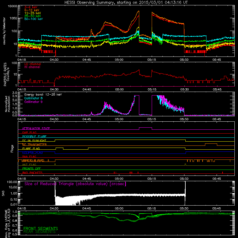
Task: Select the 3-6 keV legend label
Action: tap(31, 7)
